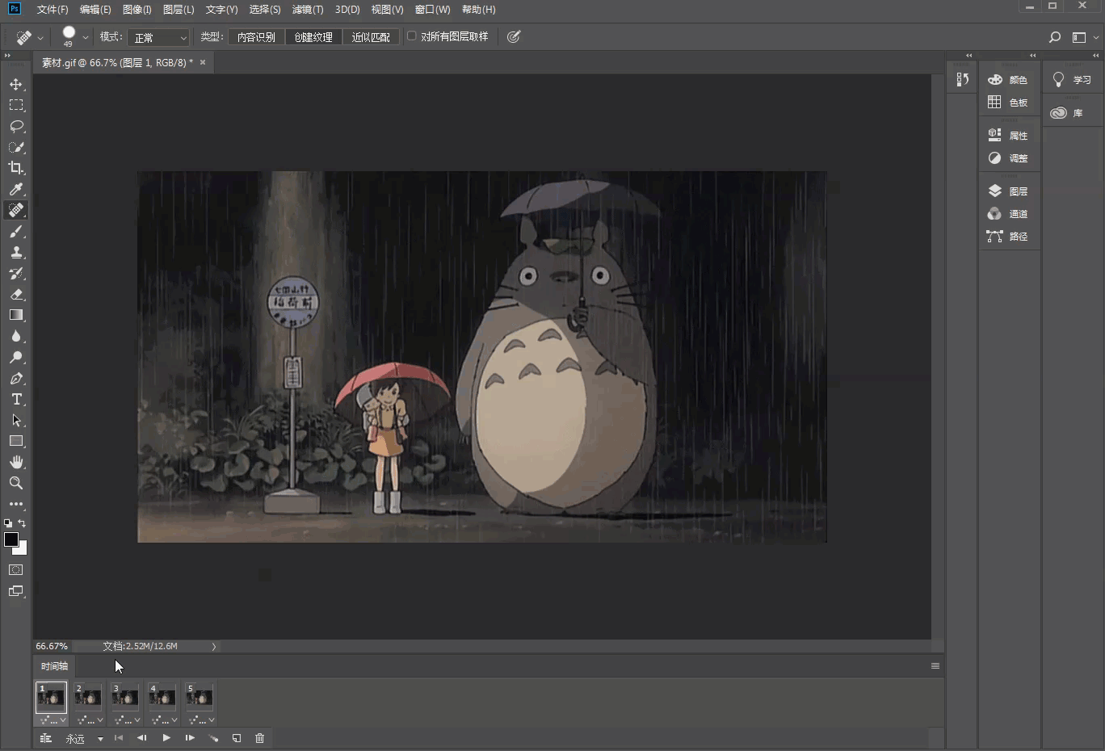Image resolution: width=1105 pixels, height=751 pixels.
Task: Open the timeline panel flyout menu
Action: (x=935, y=666)
